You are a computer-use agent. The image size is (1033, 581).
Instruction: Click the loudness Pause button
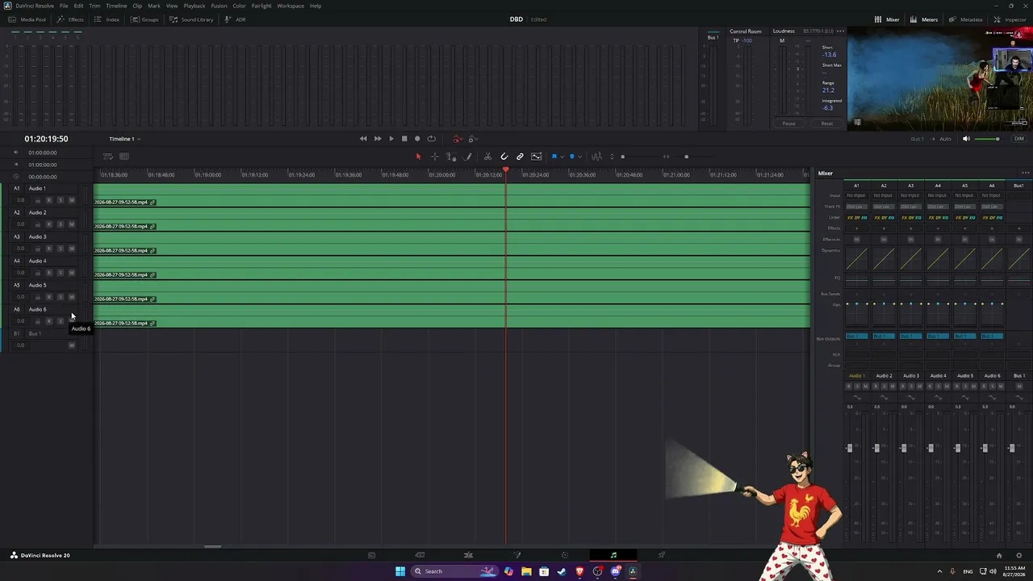[788, 123]
